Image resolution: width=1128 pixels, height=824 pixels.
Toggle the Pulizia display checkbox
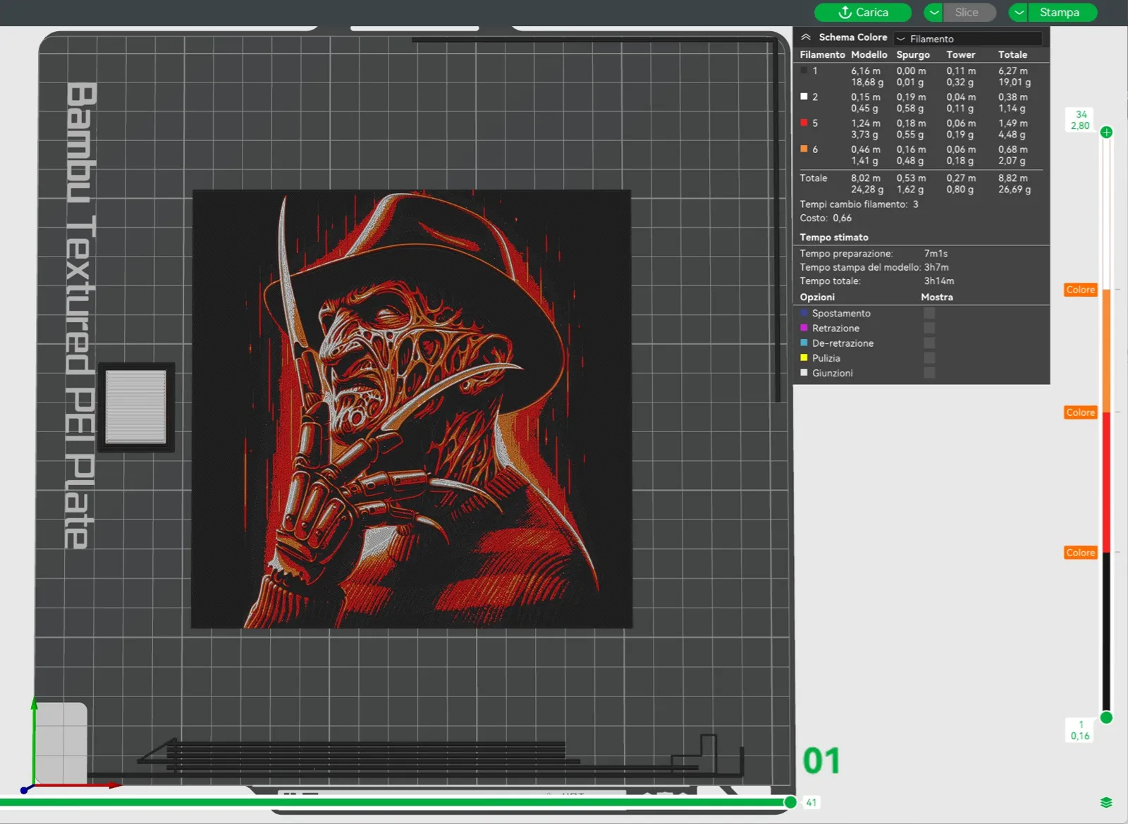[929, 358]
